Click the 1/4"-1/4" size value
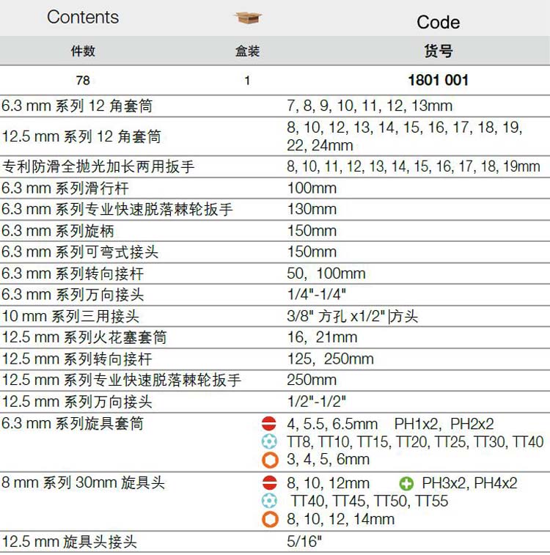Viewport: 550px width, 555px height. click(317, 295)
